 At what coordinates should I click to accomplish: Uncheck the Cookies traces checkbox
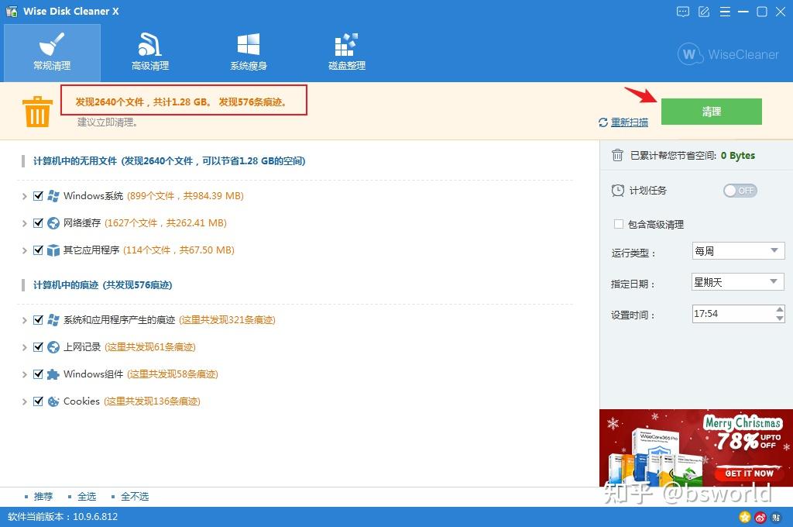click(37, 401)
